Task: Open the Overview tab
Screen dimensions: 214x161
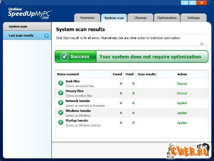Action: pyautogui.click(x=87, y=18)
